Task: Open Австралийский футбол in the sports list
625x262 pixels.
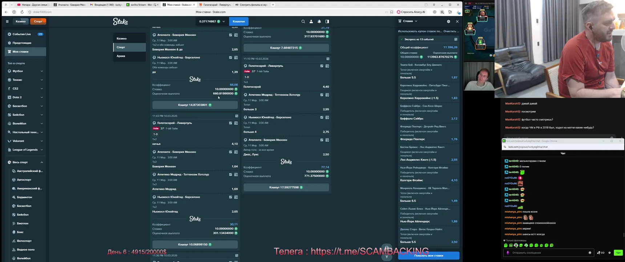Action: coord(27,171)
